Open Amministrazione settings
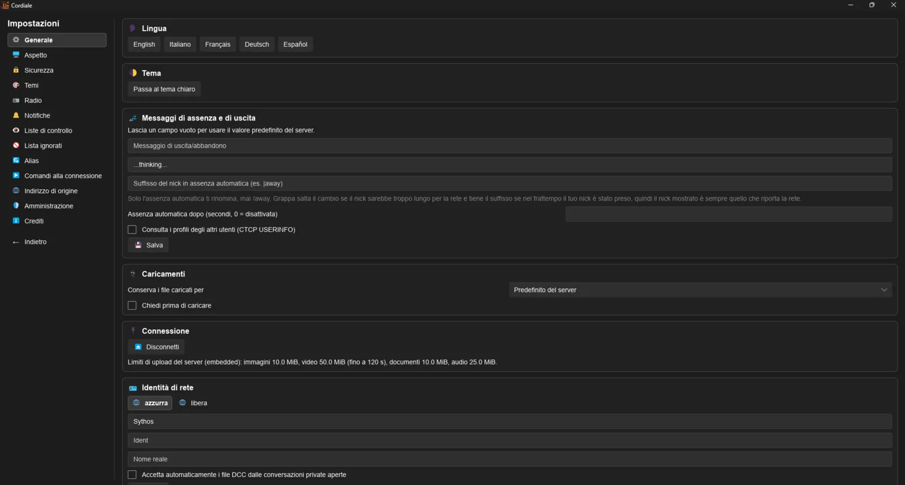This screenshot has height=485, width=905. (57, 206)
